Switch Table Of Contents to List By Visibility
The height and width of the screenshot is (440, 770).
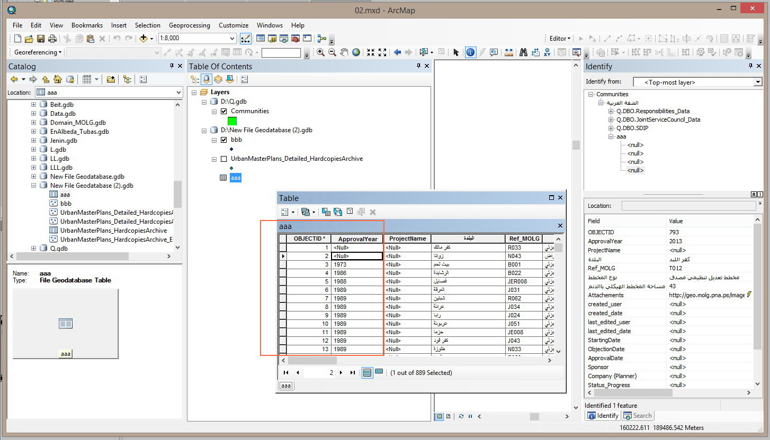pyautogui.click(x=218, y=79)
